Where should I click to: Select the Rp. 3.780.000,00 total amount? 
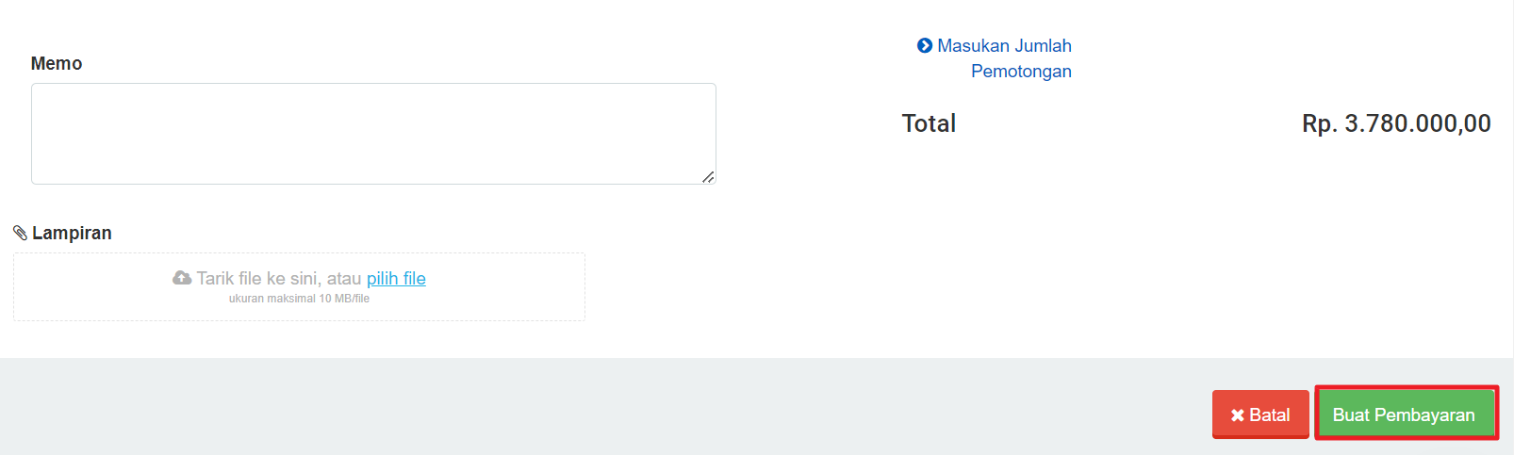coord(1396,123)
